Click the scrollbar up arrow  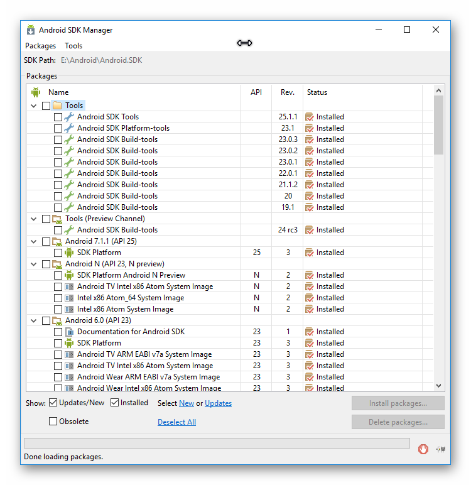click(x=438, y=90)
